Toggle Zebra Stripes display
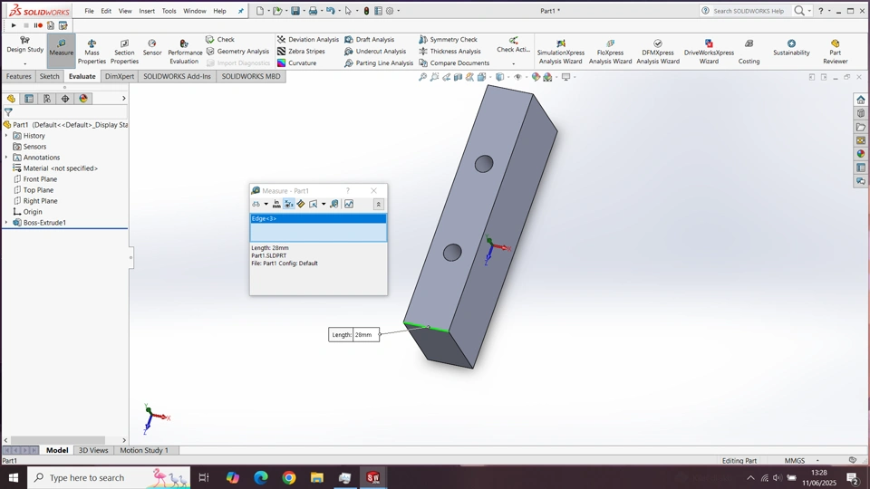870x489 pixels. (301, 51)
